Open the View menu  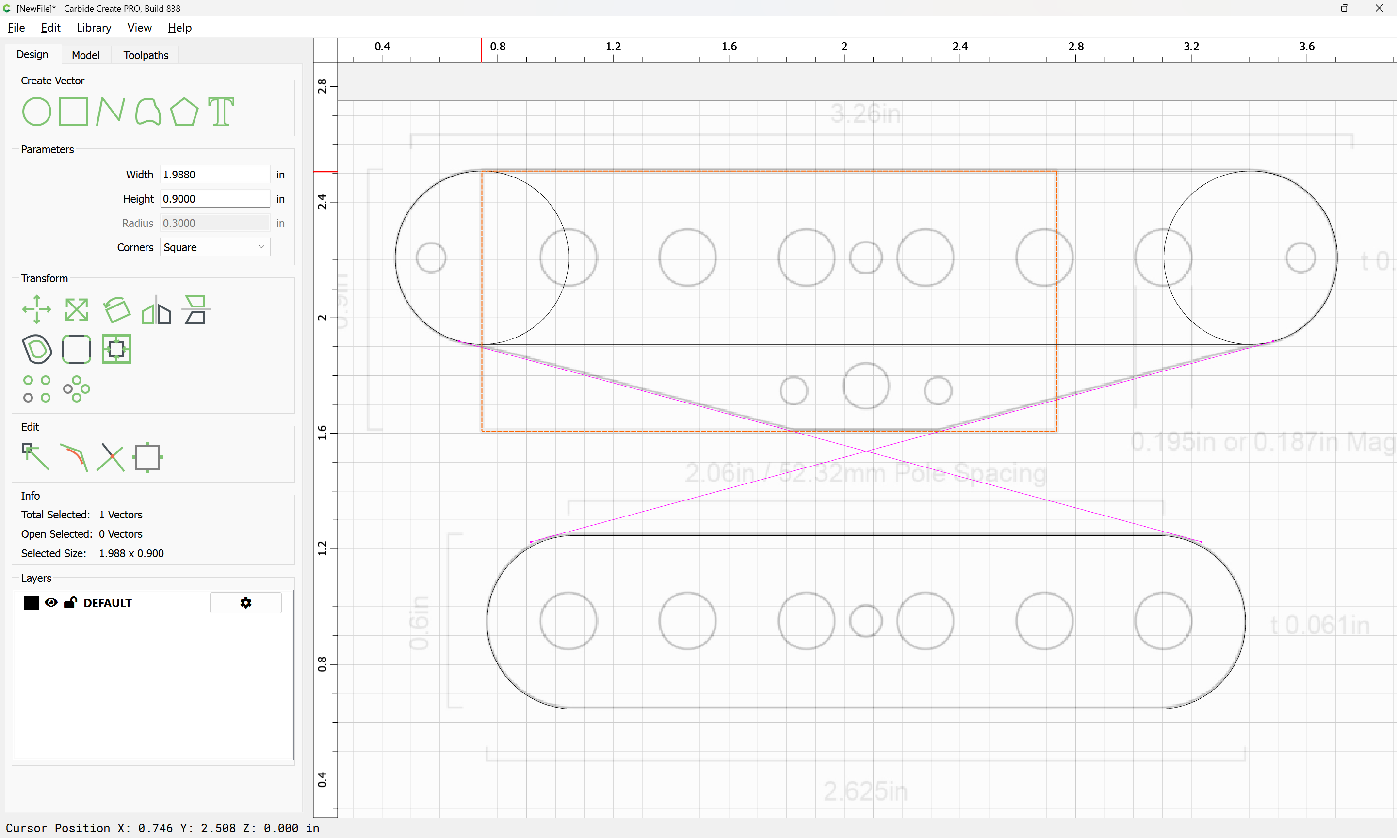[140, 28]
